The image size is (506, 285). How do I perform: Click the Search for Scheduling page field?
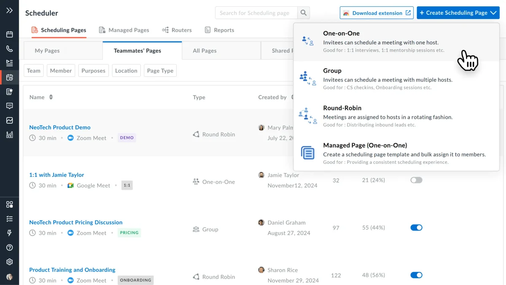pyautogui.click(x=256, y=13)
